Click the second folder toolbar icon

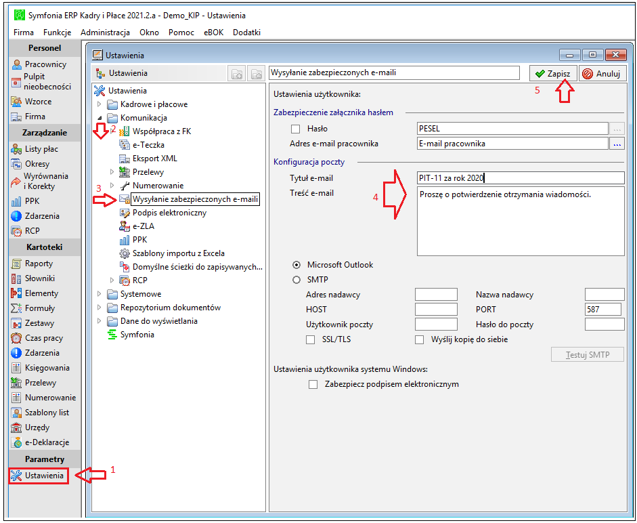(256, 74)
